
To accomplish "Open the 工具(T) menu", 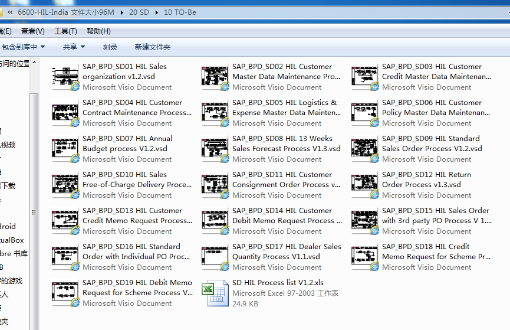I will (65, 31).
